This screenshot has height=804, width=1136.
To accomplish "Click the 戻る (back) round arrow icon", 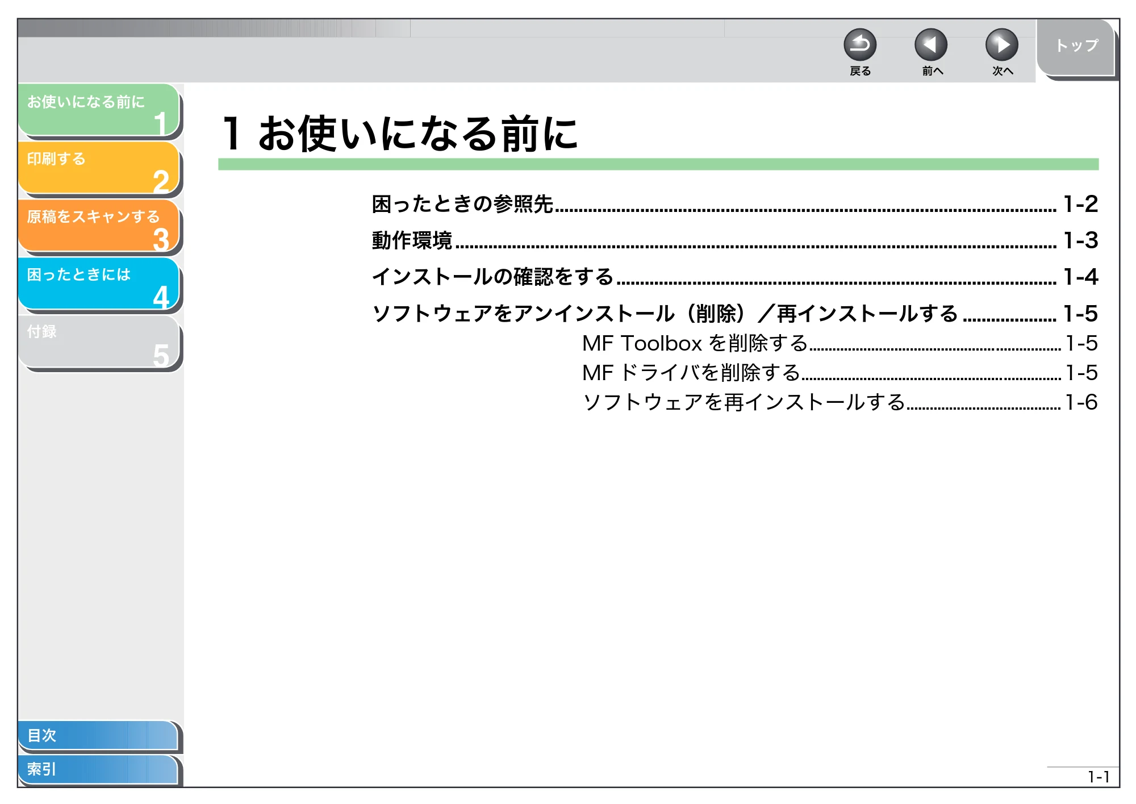I will (860, 45).
